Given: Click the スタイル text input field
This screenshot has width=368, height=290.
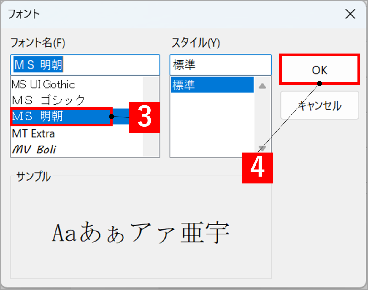Looking at the screenshot, I should point(221,65).
